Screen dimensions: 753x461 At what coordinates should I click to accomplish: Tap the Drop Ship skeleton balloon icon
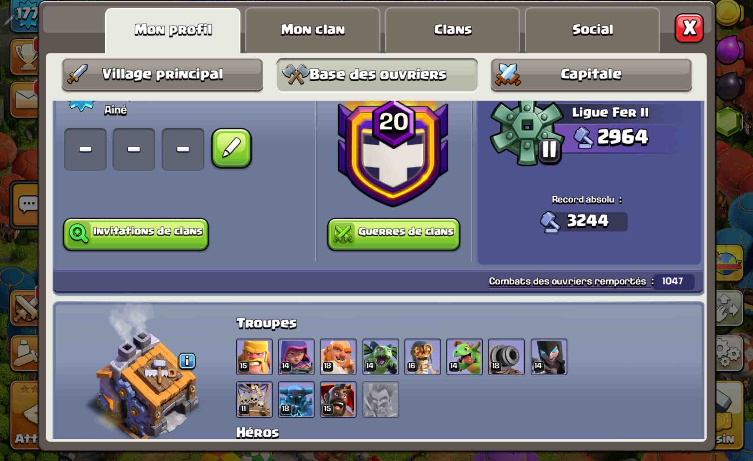coord(254,399)
